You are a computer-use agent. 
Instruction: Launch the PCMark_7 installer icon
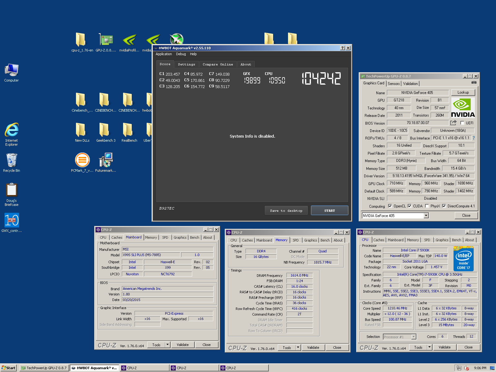(82, 162)
